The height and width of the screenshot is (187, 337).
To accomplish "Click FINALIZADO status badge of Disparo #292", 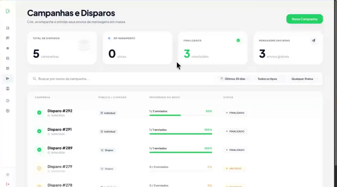I will pyautogui.click(x=235, y=113).
